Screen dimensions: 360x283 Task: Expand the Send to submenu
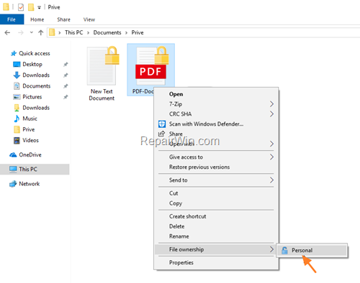[x=216, y=180]
